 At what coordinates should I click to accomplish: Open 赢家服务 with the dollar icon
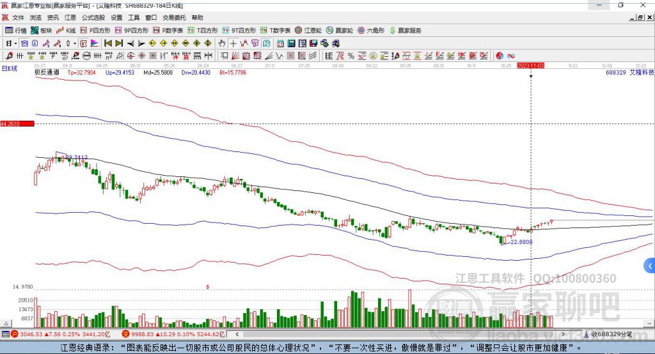[405, 31]
